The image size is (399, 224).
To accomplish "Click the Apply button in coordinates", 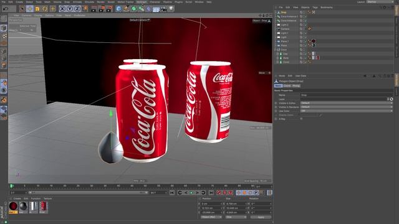I will click(x=261, y=217).
